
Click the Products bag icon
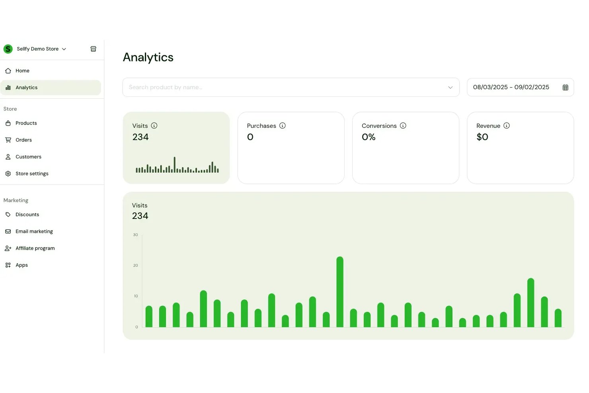8,123
